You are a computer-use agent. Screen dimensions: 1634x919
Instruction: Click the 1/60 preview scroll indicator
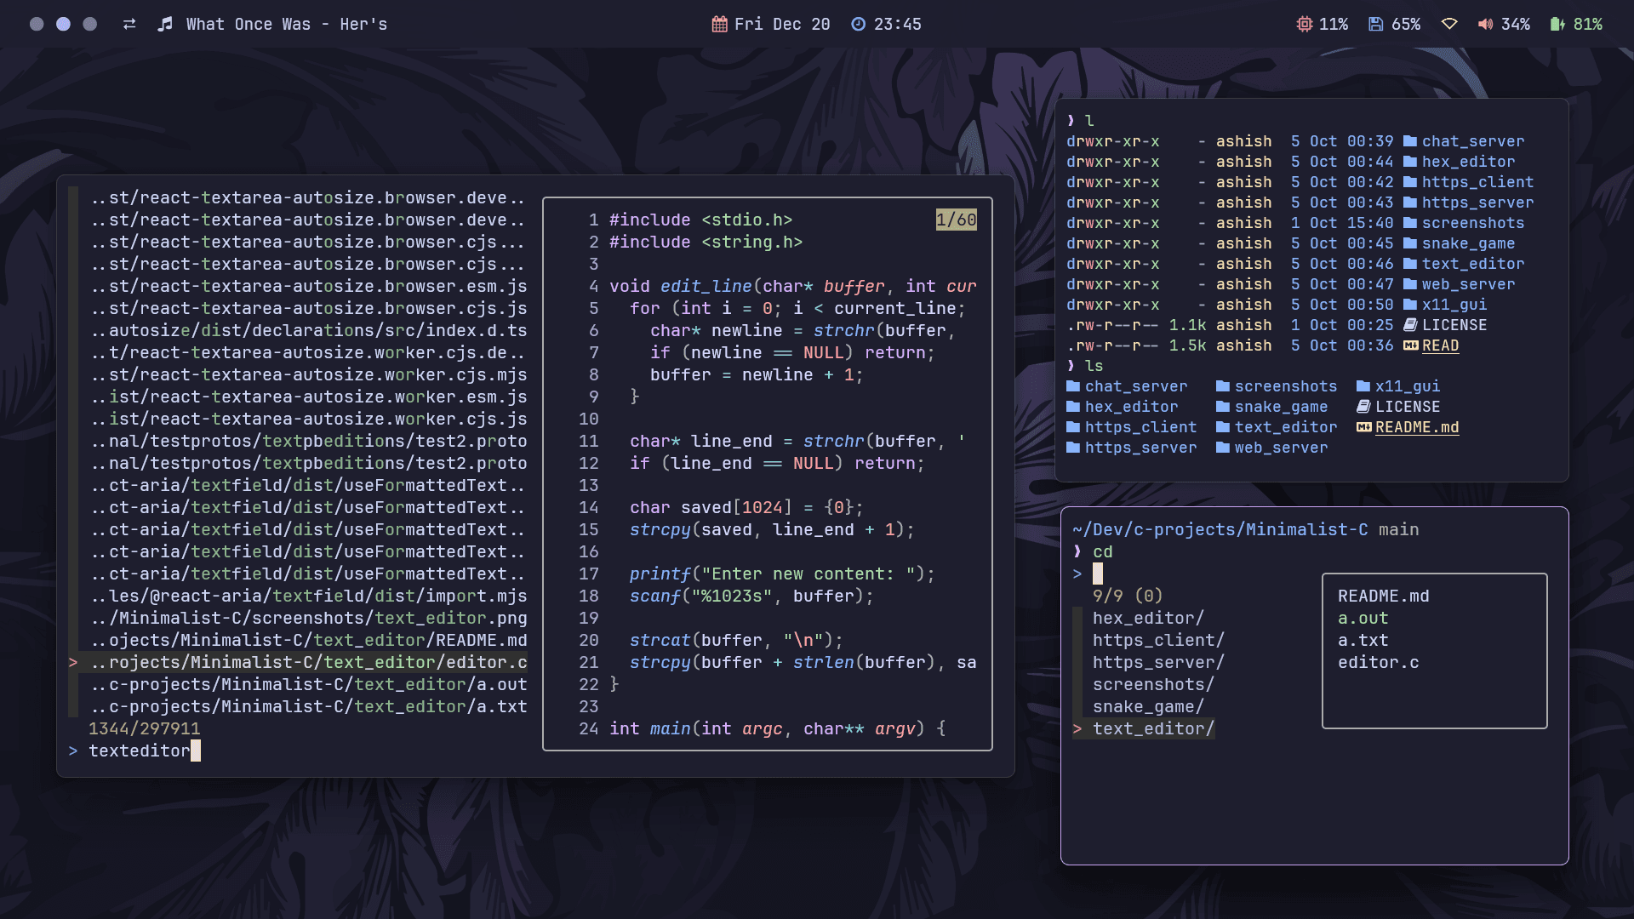(956, 220)
